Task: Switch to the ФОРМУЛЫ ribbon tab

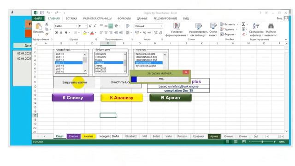Action: click(x=124, y=18)
